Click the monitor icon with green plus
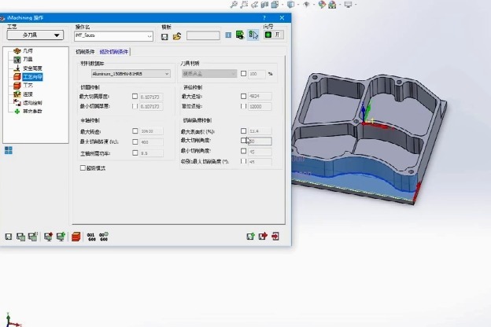The height and width of the screenshot is (327, 491). [61, 237]
